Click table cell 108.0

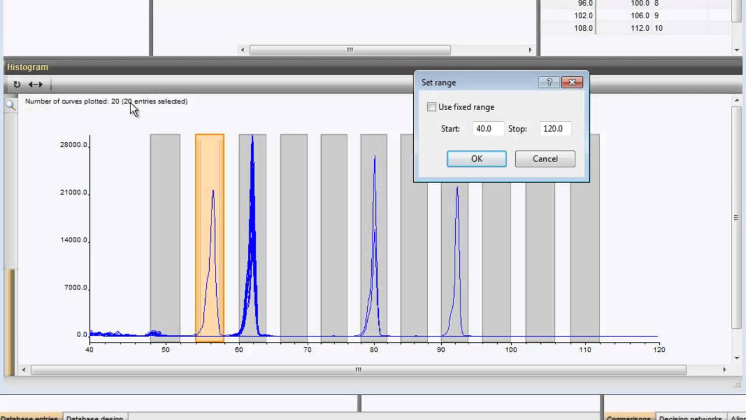[583, 28]
